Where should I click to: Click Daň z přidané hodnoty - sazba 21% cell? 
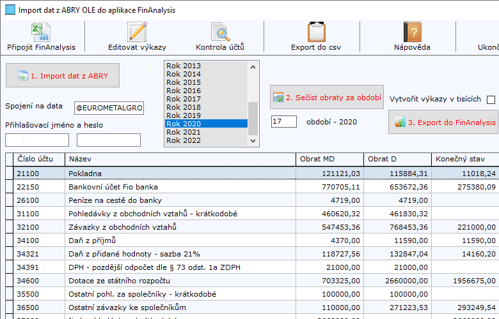[x=180, y=254]
